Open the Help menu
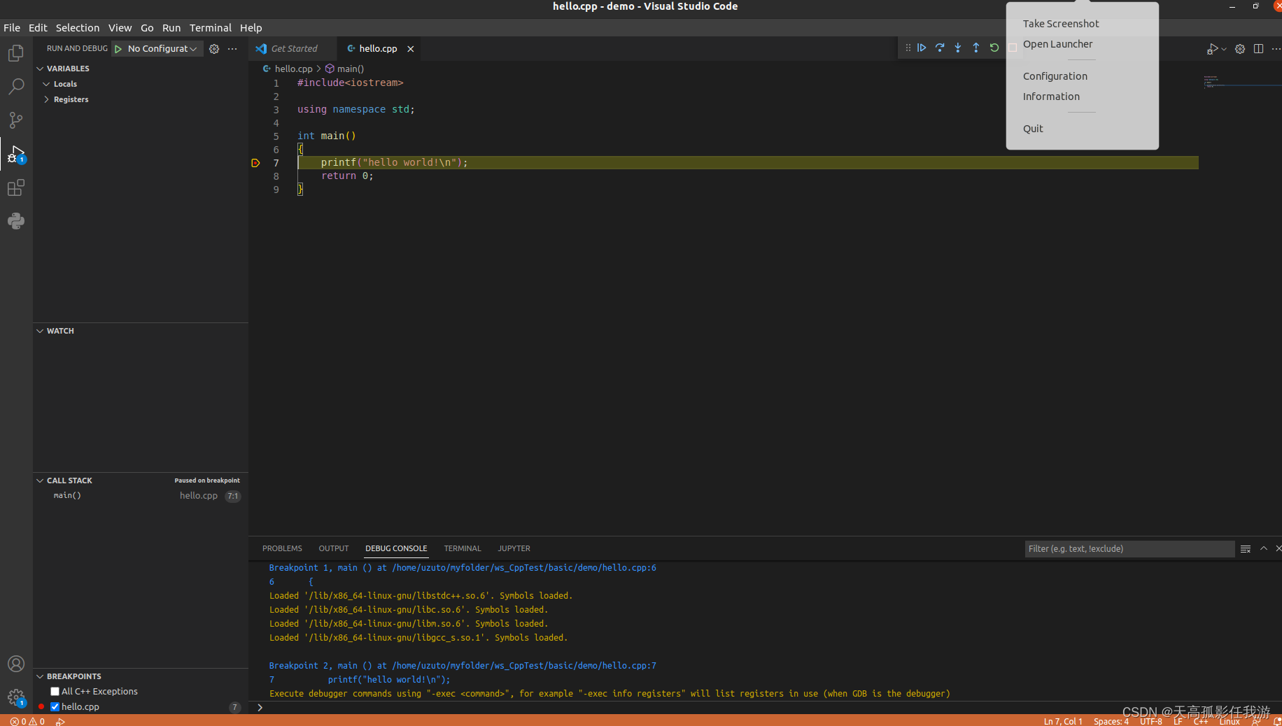The height and width of the screenshot is (726, 1282). 251,28
